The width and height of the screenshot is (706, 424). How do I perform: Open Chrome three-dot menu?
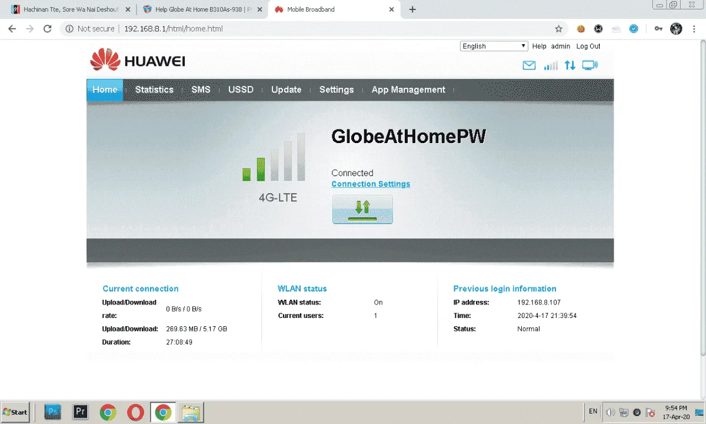(x=694, y=28)
